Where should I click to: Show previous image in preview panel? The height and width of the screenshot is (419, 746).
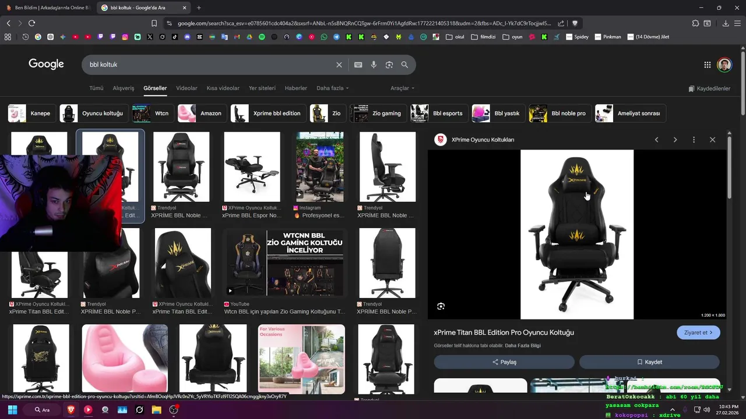pyautogui.click(x=656, y=140)
